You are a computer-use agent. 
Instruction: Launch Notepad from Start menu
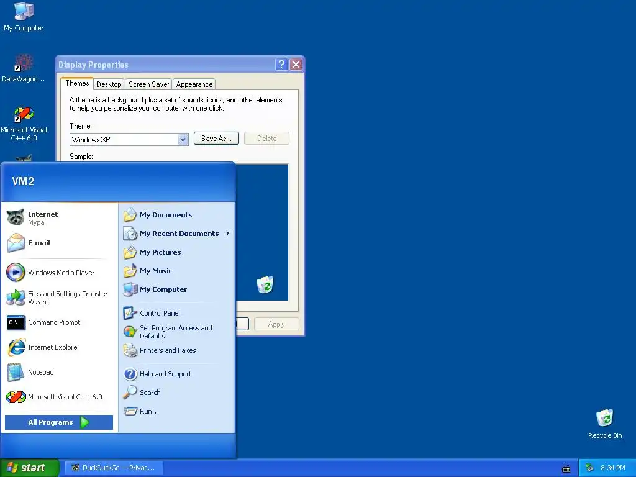tap(59, 372)
